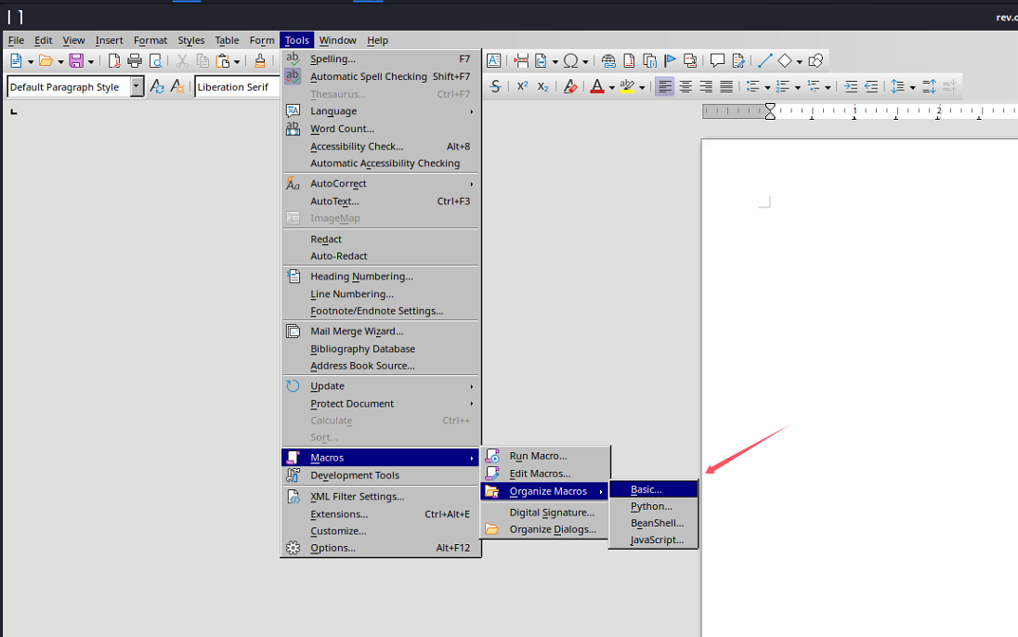Click the red font color button
Viewport: 1018px width, 637px height.
(x=596, y=86)
